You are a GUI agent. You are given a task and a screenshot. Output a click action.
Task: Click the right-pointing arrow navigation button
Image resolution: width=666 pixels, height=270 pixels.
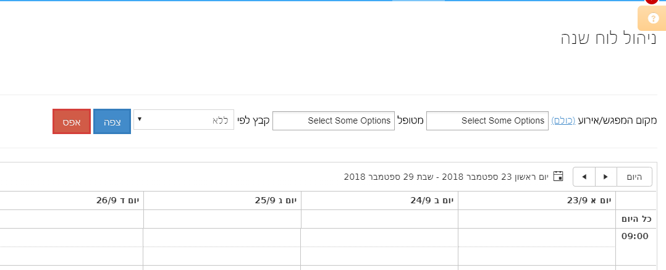606,177
